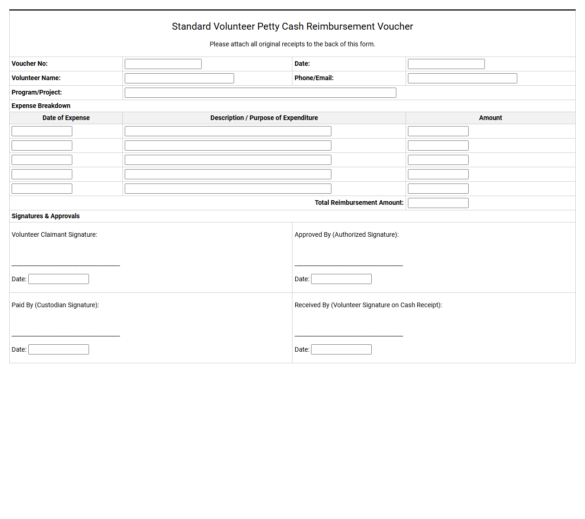Viewport: 585px width, 519px height.
Task: Select fourth row Amount field
Action: pyautogui.click(x=438, y=174)
